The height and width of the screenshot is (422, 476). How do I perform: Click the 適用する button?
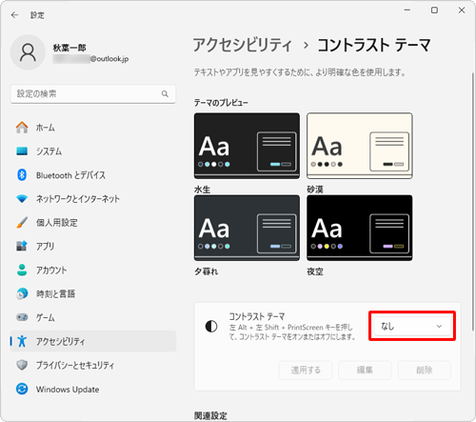[x=306, y=370]
